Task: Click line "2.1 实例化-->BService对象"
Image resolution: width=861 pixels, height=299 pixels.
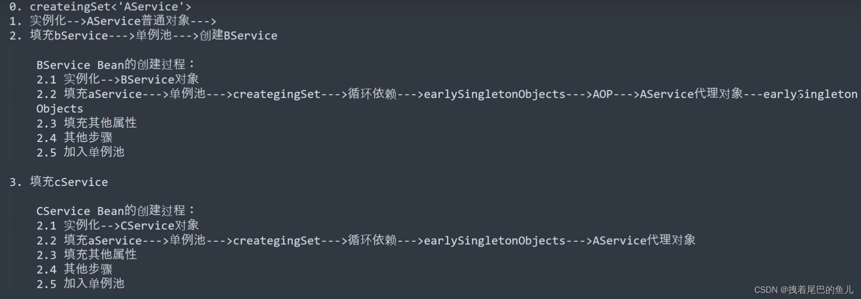Action: click(117, 79)
